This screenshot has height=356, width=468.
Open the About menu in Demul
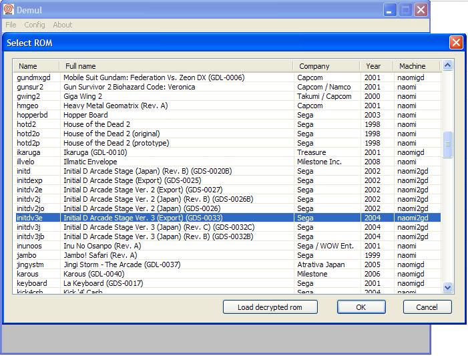click(x=62, y=25)
